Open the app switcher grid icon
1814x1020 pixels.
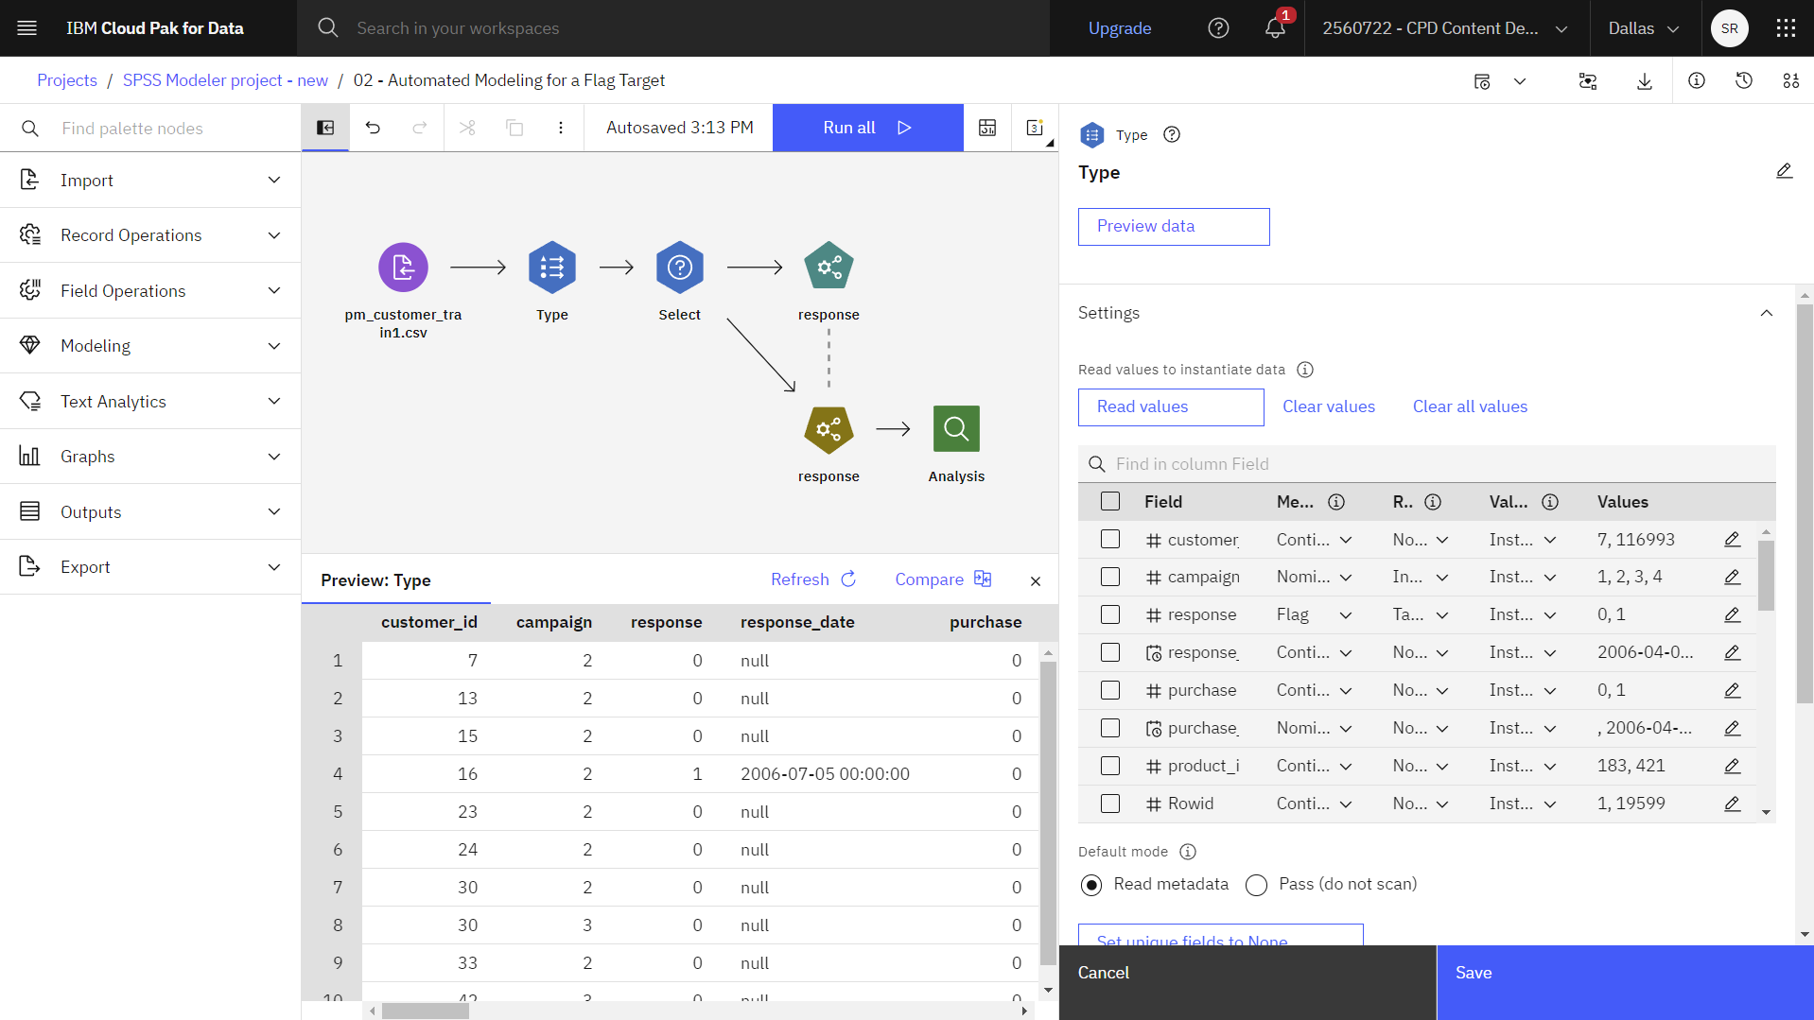1786,28
